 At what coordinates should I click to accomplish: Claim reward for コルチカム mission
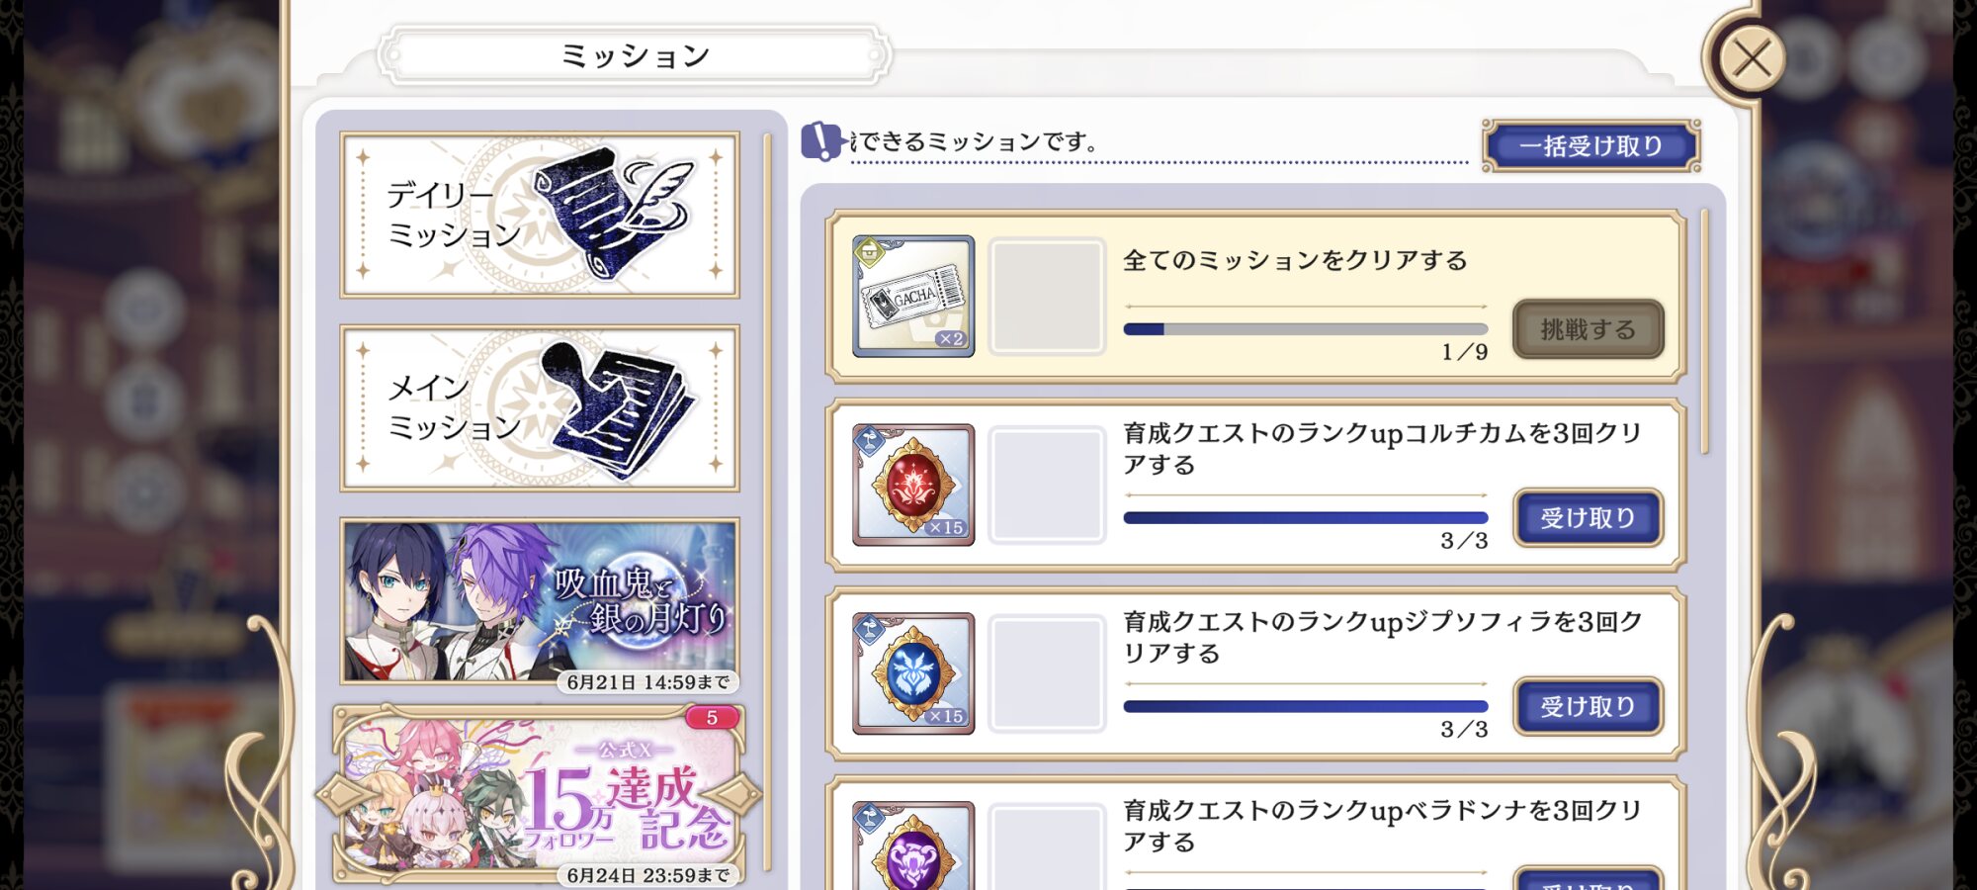pos(1589,517)
